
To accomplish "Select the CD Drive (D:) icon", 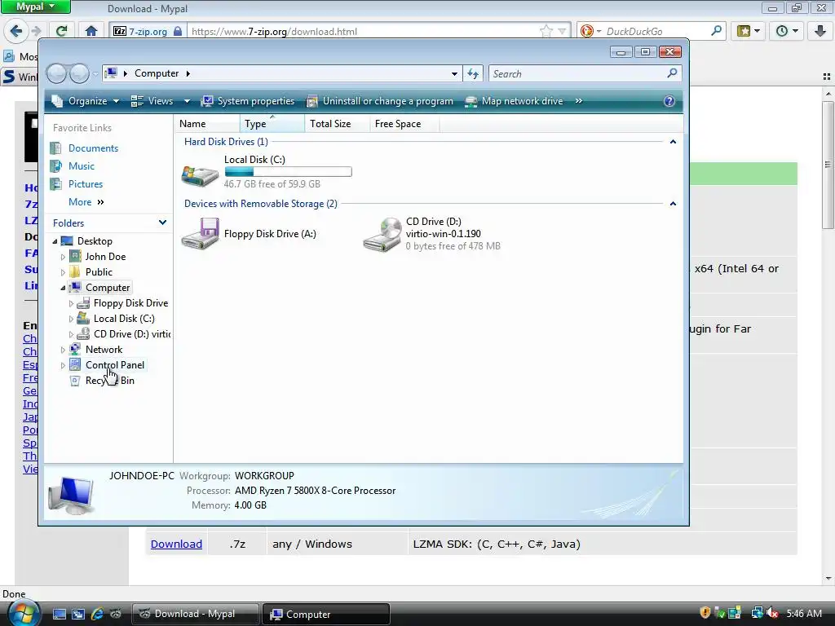I will tap(382, 234).
